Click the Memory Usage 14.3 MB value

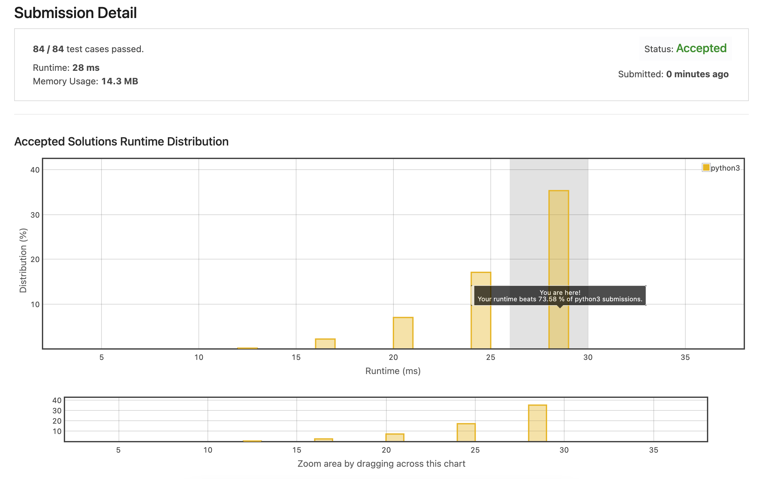120,81
